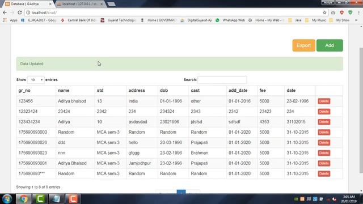
Task: Delete the 123434234 Aditya row
Action: pyautogui.click(x=324, y=122)
